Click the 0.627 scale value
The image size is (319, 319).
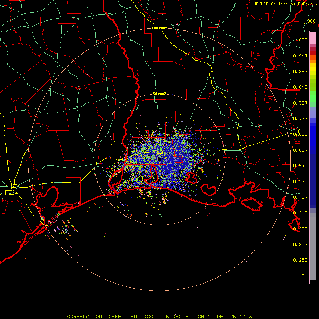[300, 150]
